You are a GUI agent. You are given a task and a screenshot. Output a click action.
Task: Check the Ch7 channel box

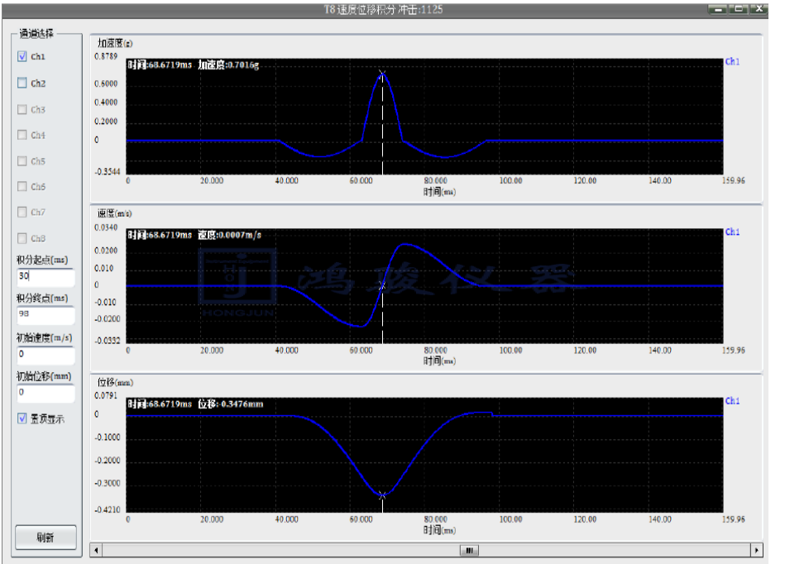click(22, 213)
